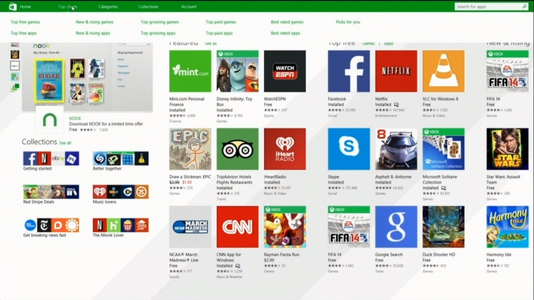
Task: Open Top grossing games list
Action: (x=160, y=22)
